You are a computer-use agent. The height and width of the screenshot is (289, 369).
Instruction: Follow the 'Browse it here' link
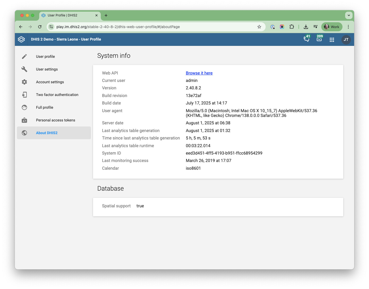click(x=199, y=73)
